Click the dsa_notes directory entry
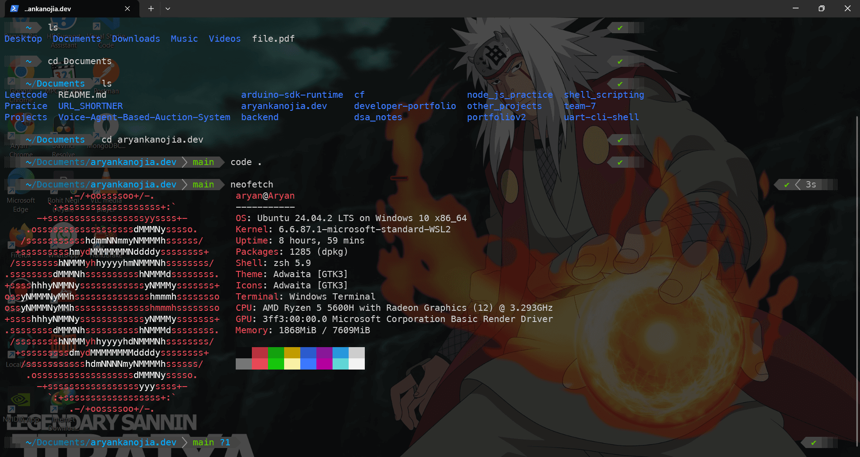 378,117
